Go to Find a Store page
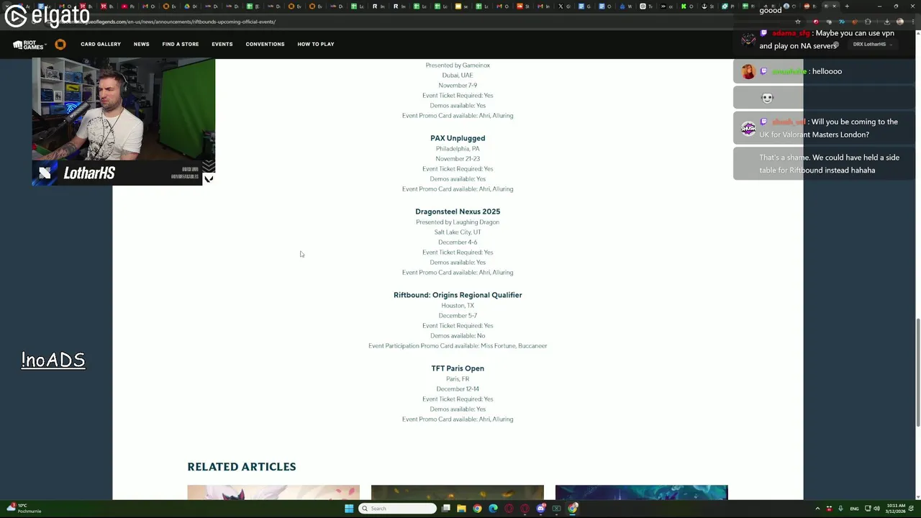Viewport: 921px width, 518px height. coord(181,44)
